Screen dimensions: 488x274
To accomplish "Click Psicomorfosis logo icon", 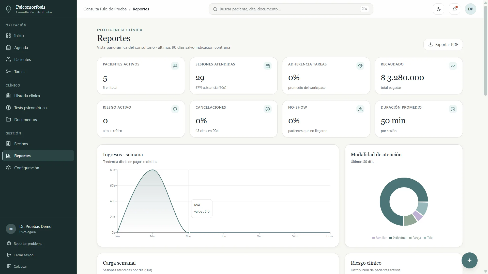I will tap(8, 9).
